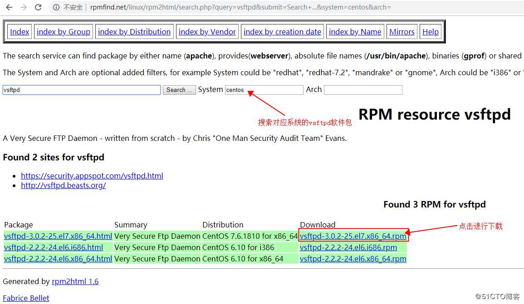Viewport: 524px width, 304px height.
Task: Open index by Group
Action: click(x=64, y=32)
